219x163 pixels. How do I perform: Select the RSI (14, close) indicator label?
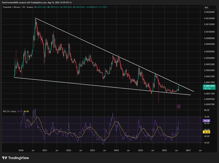click(9, 111)
